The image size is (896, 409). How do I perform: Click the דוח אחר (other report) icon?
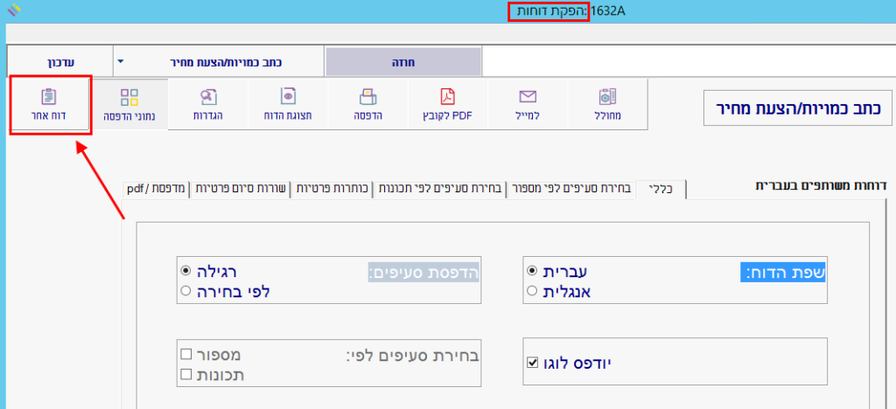(49, 104)
